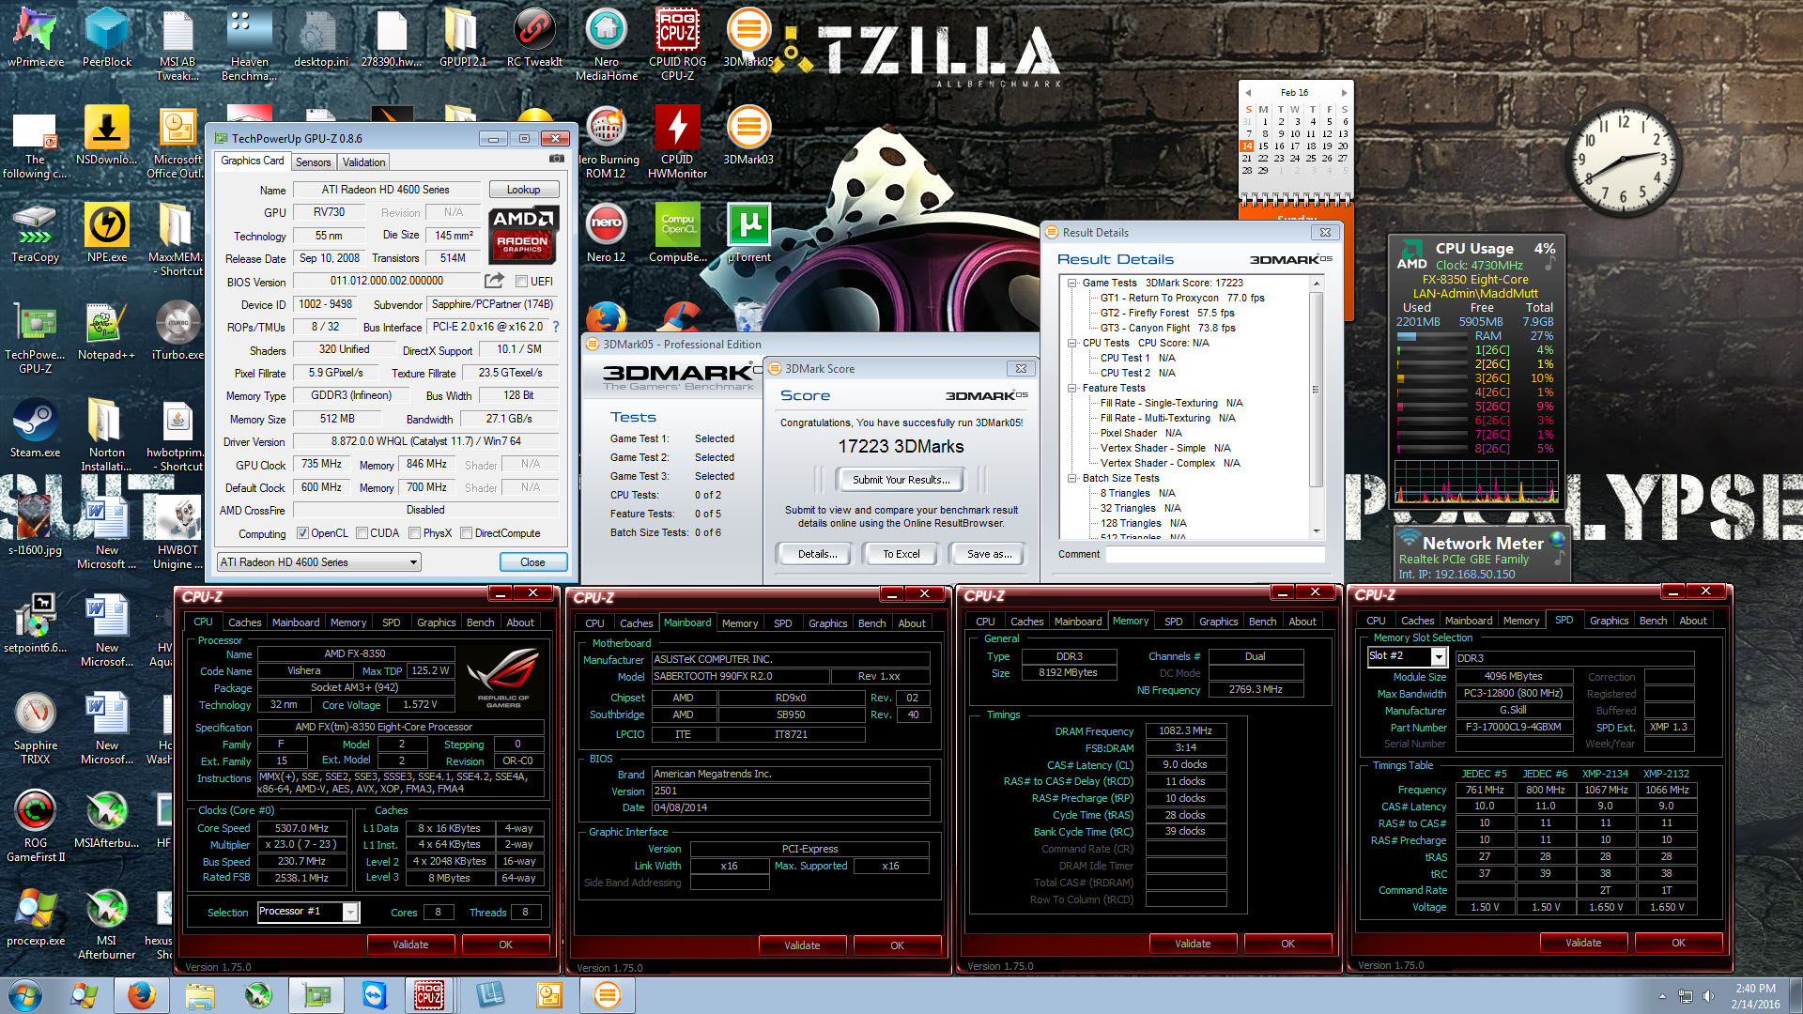Launch RC TweakIt desktop icon
1803x1014 pixels.
point(534,38)
